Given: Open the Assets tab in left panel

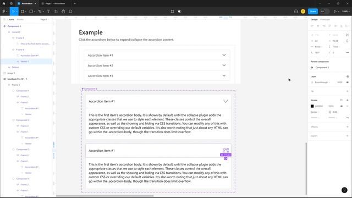Looking at the screenshot, I should pos(20,20).
